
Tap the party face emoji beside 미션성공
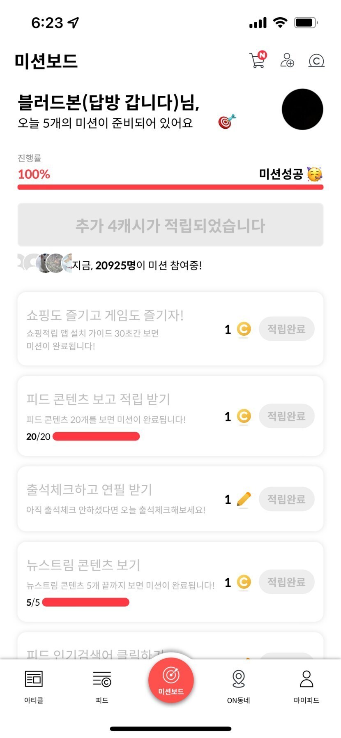point(315,174)
